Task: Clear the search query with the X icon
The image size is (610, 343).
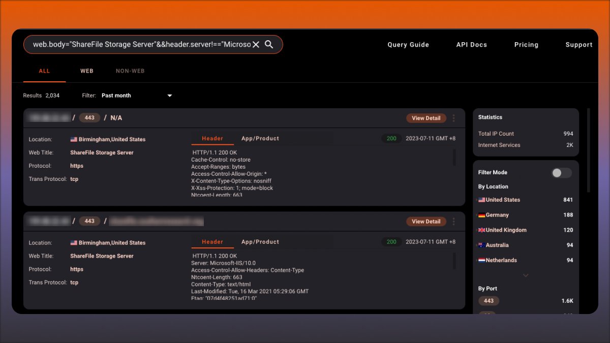Action: click(x=256, y=45)
